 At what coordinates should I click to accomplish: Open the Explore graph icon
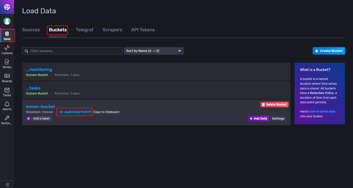point(7,49)
